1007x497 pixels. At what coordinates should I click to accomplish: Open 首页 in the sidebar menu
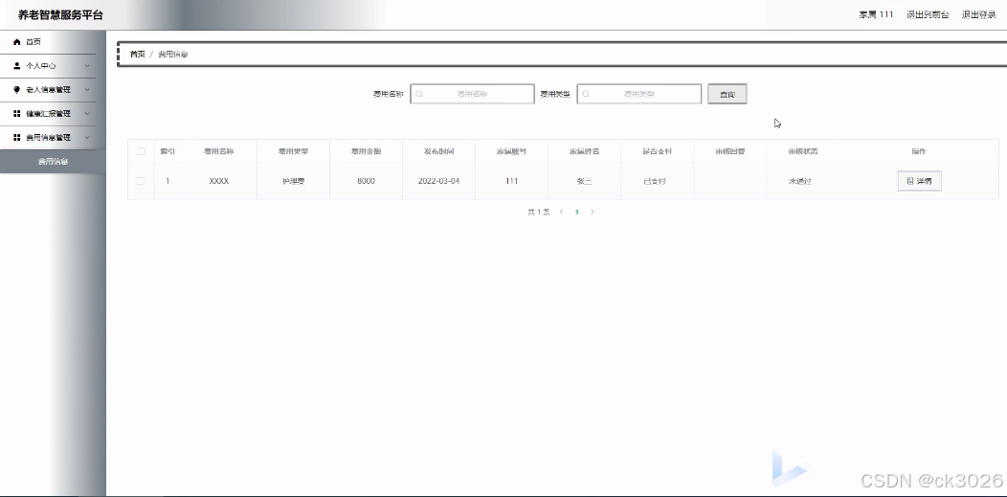point(48,42)
